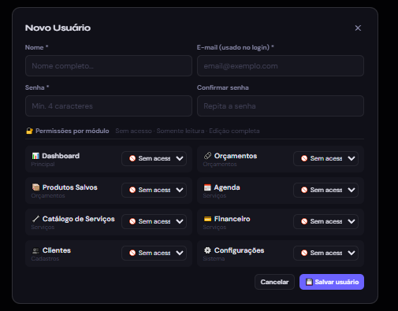Open the Agenda permission dropdown

[x=325, y=190]
